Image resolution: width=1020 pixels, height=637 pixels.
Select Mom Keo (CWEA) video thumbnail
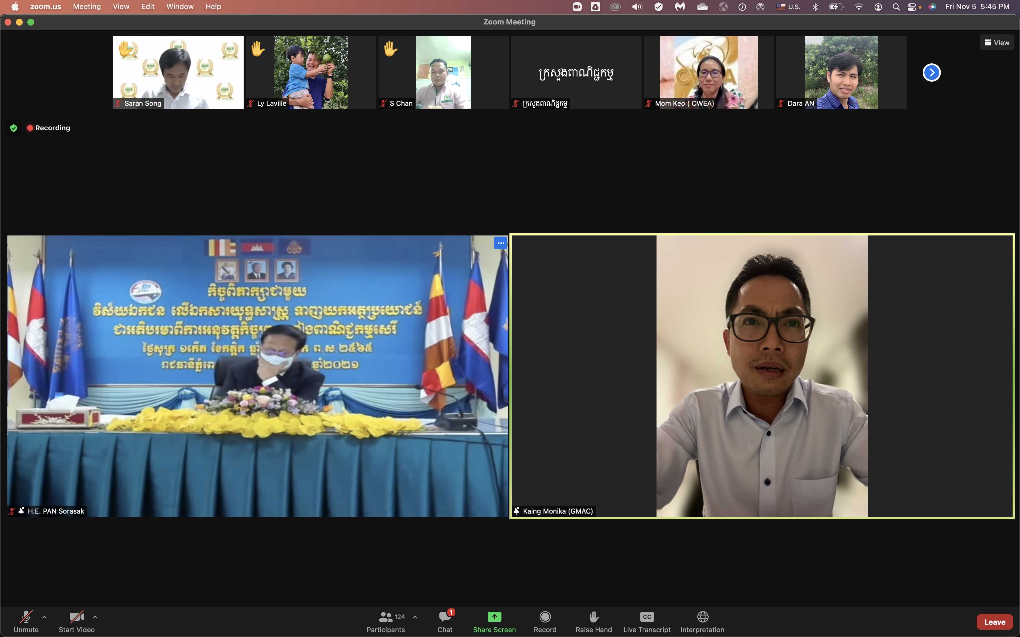[709, 73]
